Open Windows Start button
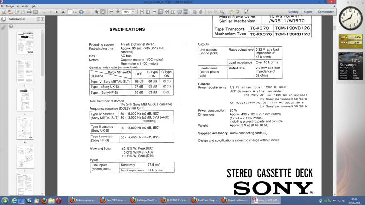 point(5,200)
